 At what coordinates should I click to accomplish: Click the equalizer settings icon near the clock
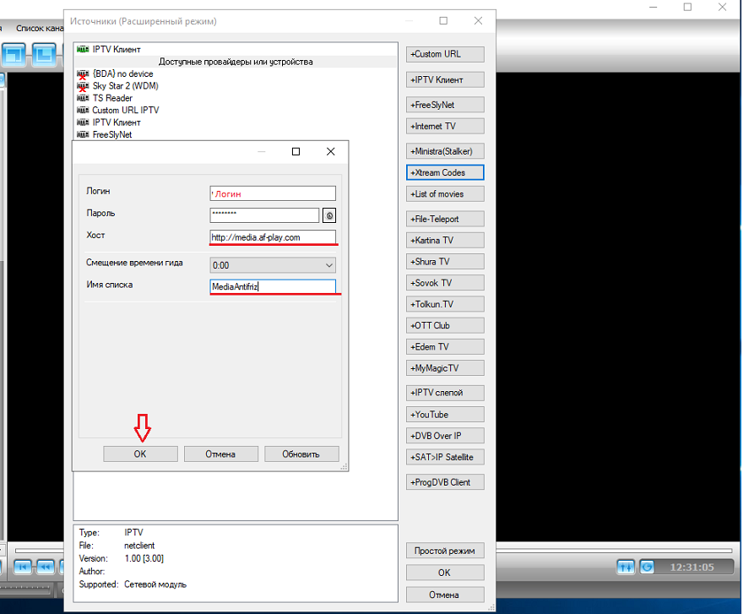[626, 567]
